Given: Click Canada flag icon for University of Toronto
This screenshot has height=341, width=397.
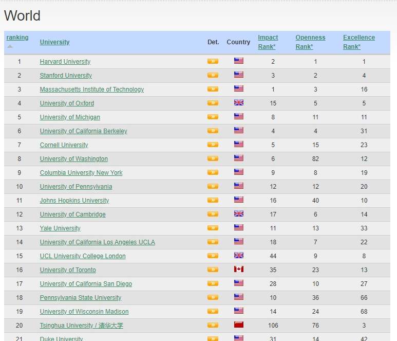Looking at the screenshot, I should [238, 270].
